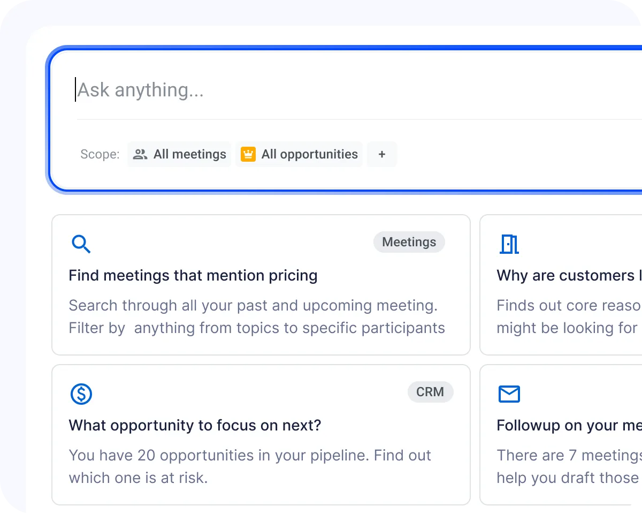This screenshot has width=642, height=514.
Task: Click the dollar circle opportunity icon
Action: tap(81, 394)
